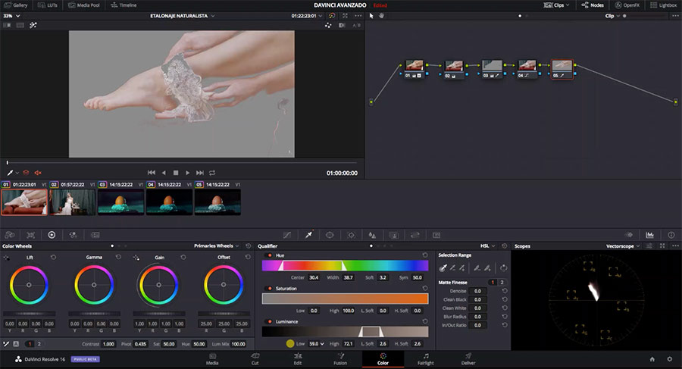Switch to Matte Finesse page 2
The width and height of the screenshot is (682, 369).
(502, 283)
